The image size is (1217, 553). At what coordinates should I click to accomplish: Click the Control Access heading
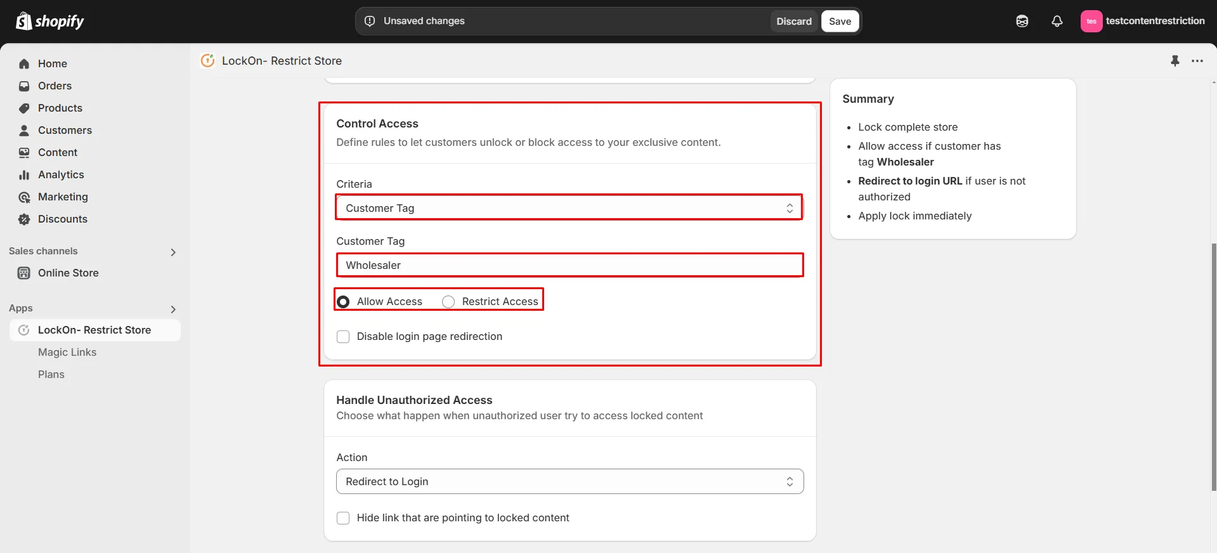point(377,124)
